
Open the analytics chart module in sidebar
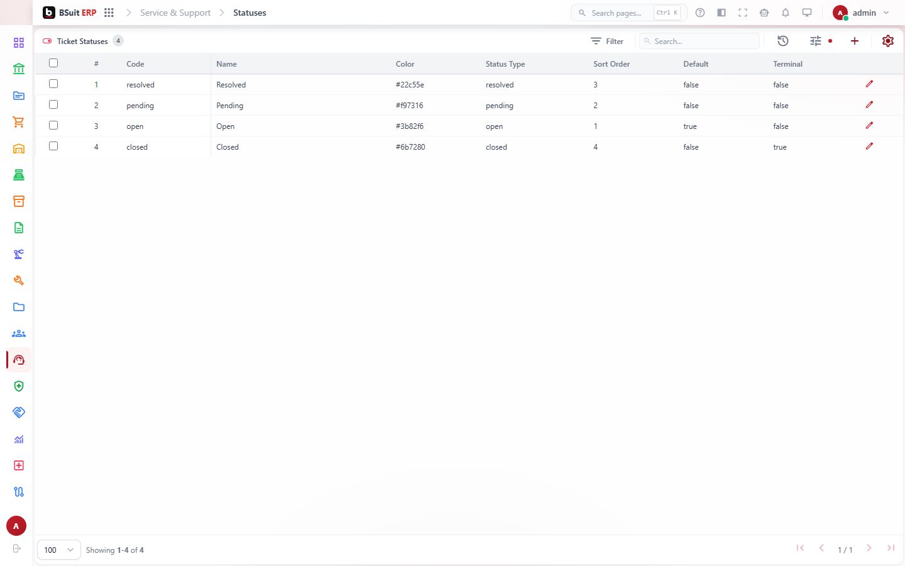click(19, 439)
